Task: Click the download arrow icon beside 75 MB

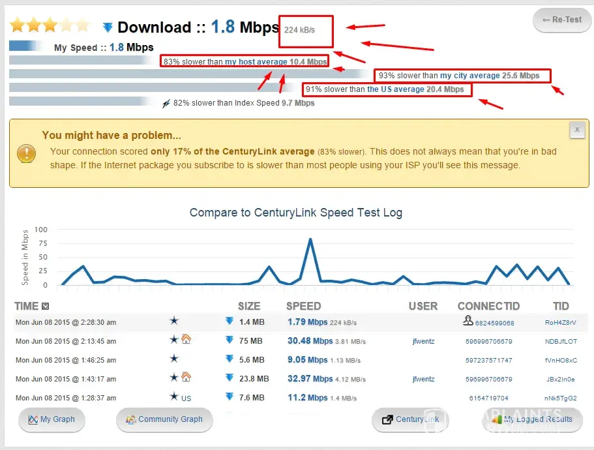Action: pos(230,340)
